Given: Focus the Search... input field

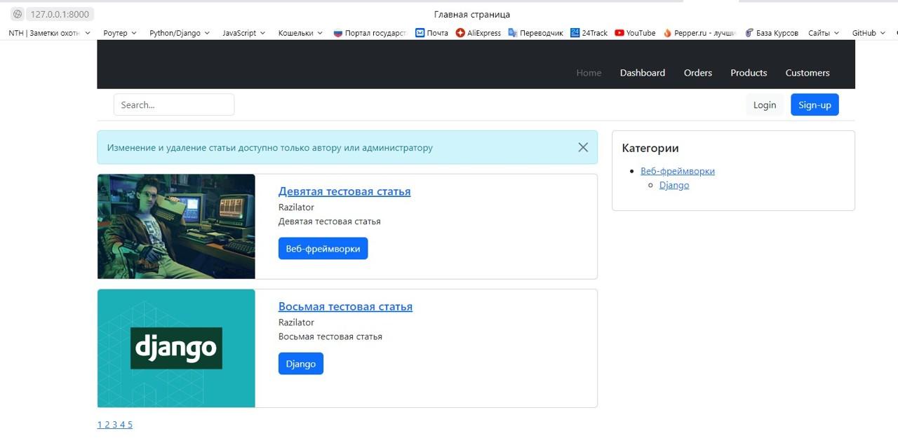Looking at the screenshot, I should click(x=174, y=105).
